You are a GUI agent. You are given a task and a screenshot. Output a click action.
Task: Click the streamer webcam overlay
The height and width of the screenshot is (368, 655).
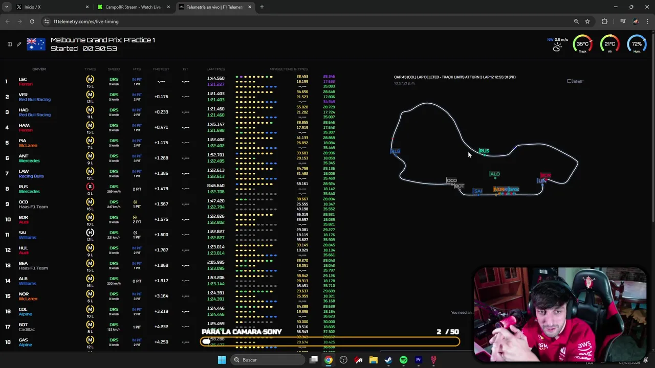(560, 314)
